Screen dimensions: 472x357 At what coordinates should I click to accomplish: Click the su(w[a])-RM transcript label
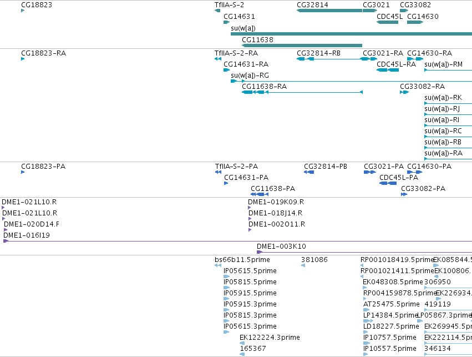click(x=443, y=64)
